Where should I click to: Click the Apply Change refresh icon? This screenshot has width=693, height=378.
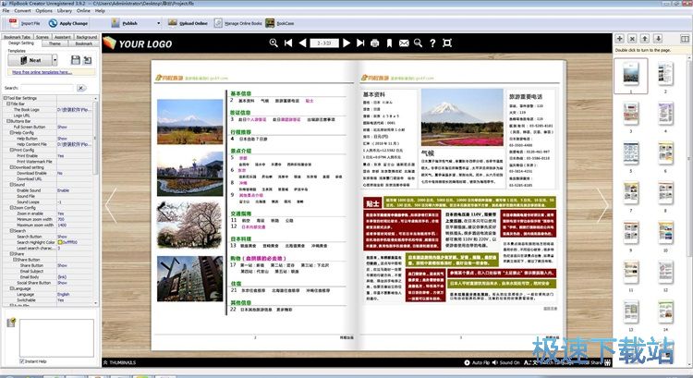pyautogui.click(x=53, y=23)
